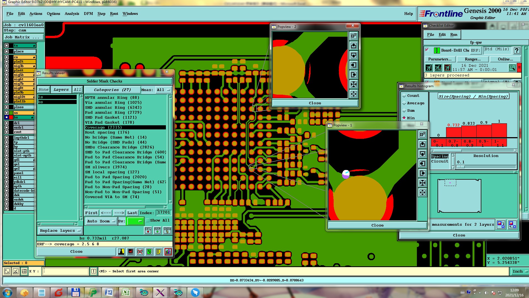
Task: Click the Last results button
Action: [x=132, y=213]
